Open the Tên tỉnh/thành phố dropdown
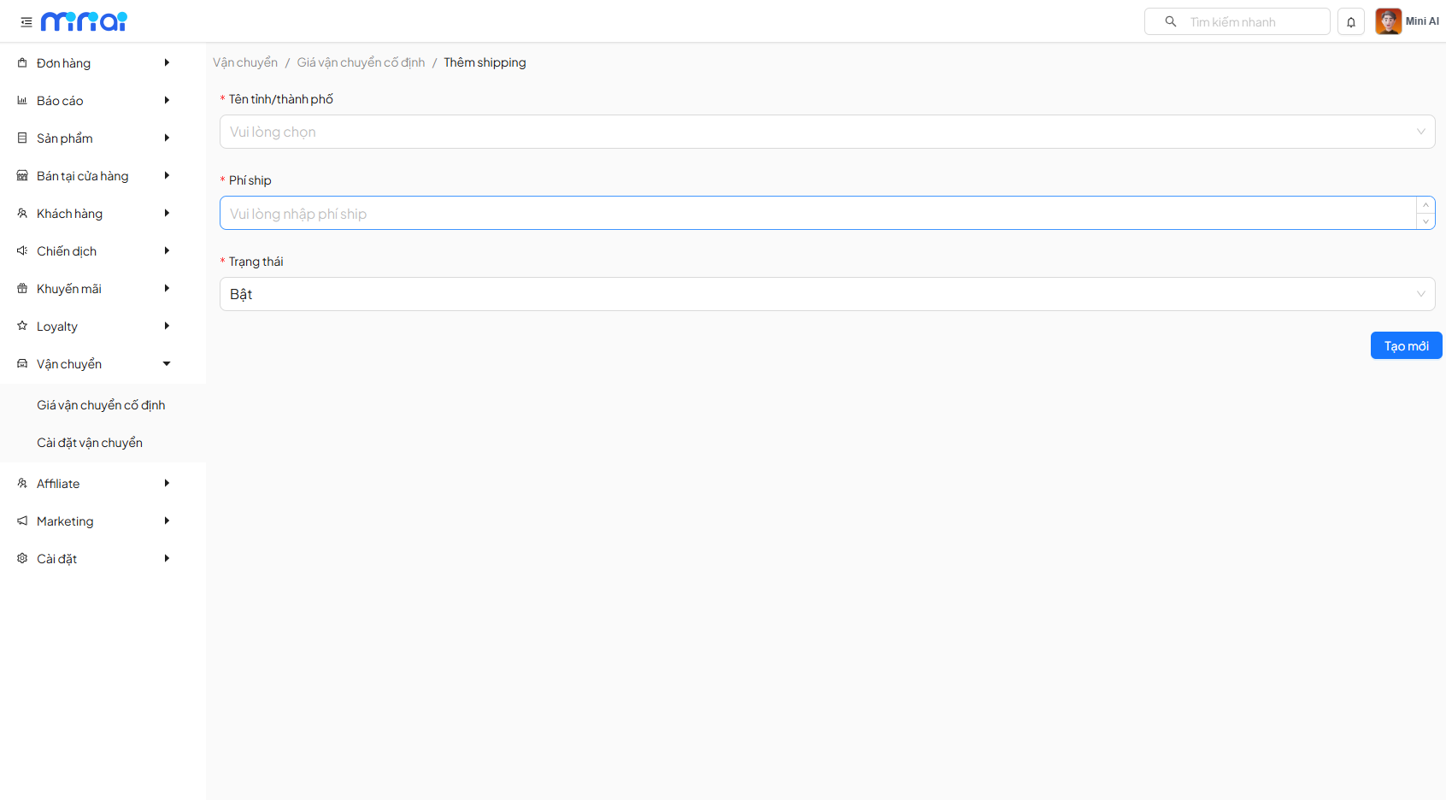The height and width of the screenshot is (800, 1446). click(x=826, y=132)
